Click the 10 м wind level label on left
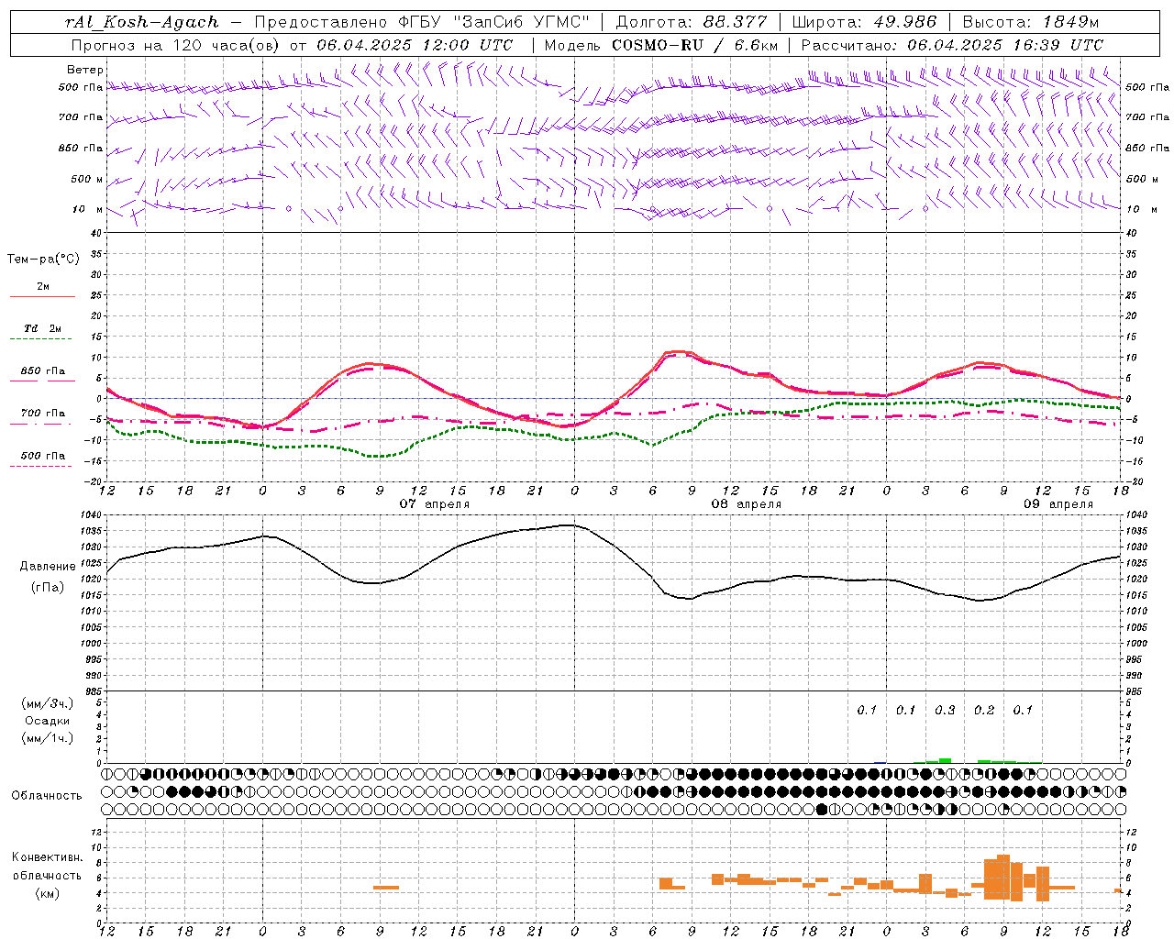This screenshot has height=939, width=1174. point(89,209)
